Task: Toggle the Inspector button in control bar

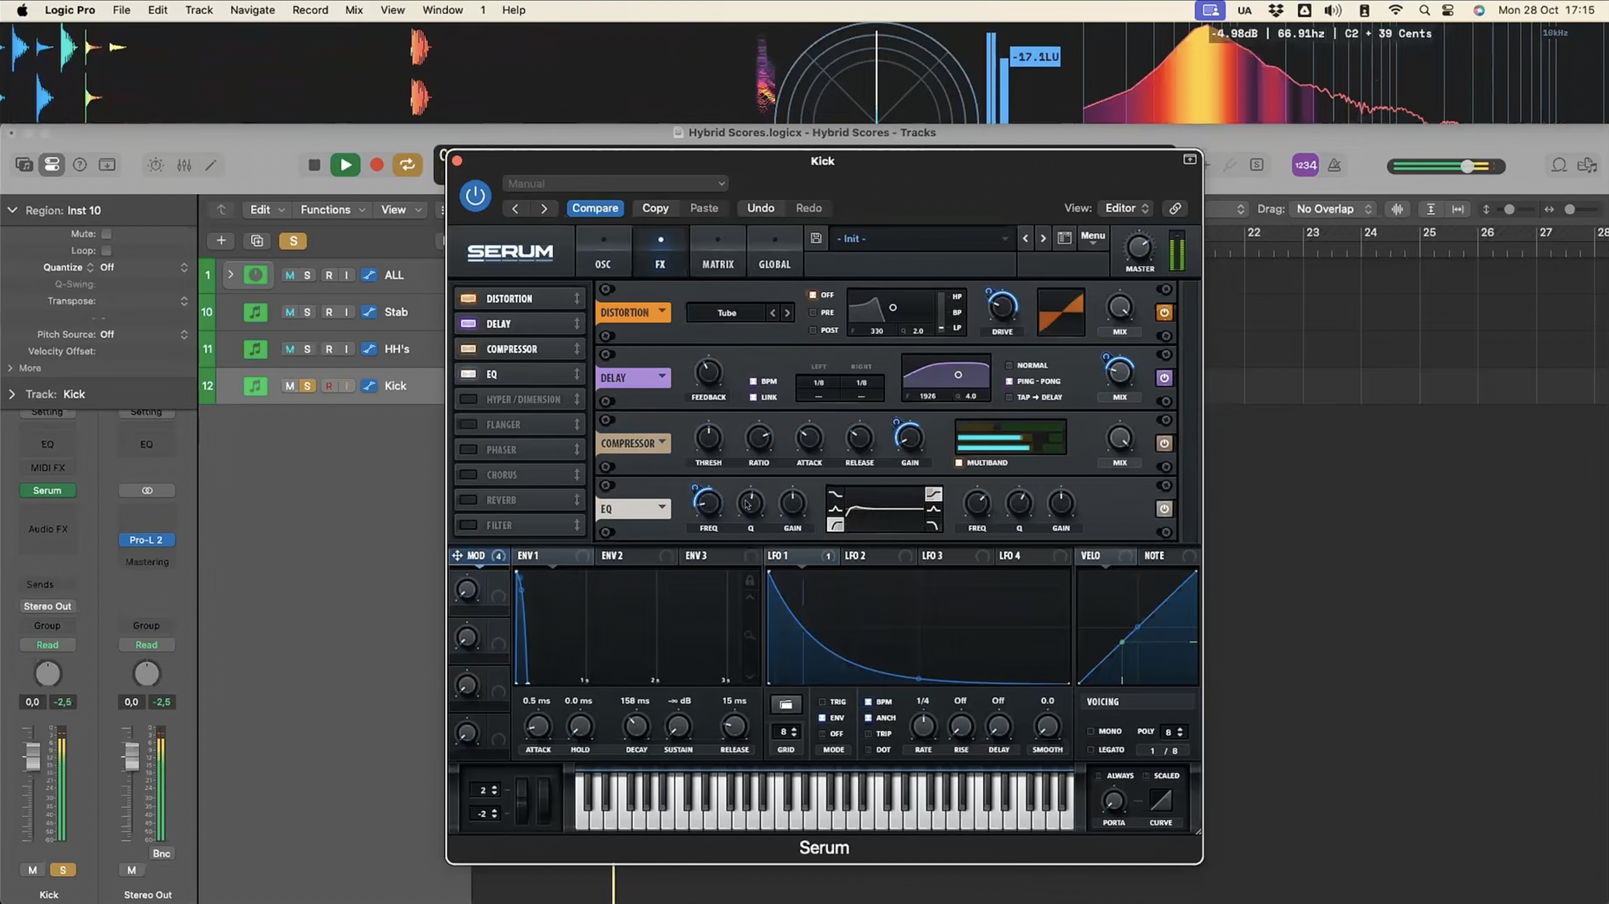Action: pos(52,165)
